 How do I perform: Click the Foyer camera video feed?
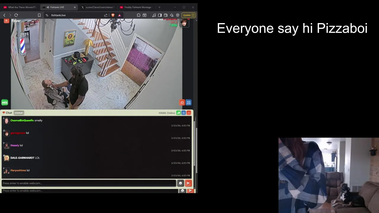tap(97, 64)
